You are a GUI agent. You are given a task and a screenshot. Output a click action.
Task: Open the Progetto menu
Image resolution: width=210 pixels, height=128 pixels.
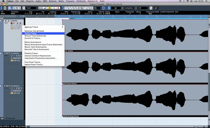click(x=30, y=1)
